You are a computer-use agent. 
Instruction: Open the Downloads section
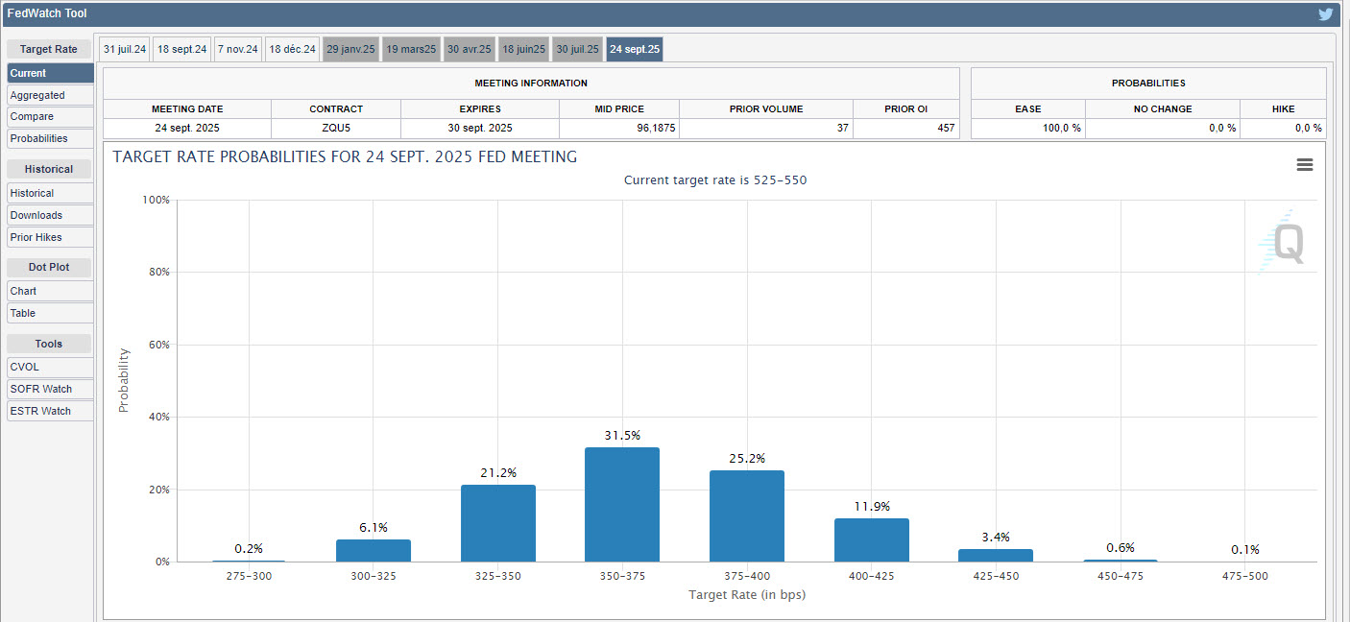[x=50, y=215]
